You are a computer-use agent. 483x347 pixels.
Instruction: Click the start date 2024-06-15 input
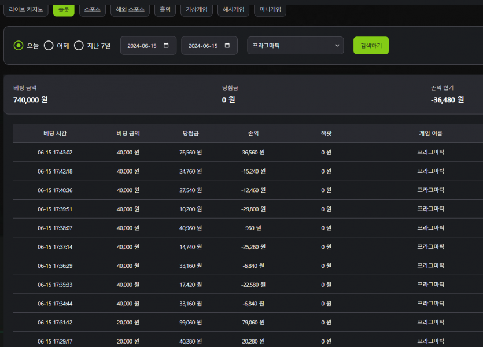point(148,46)
